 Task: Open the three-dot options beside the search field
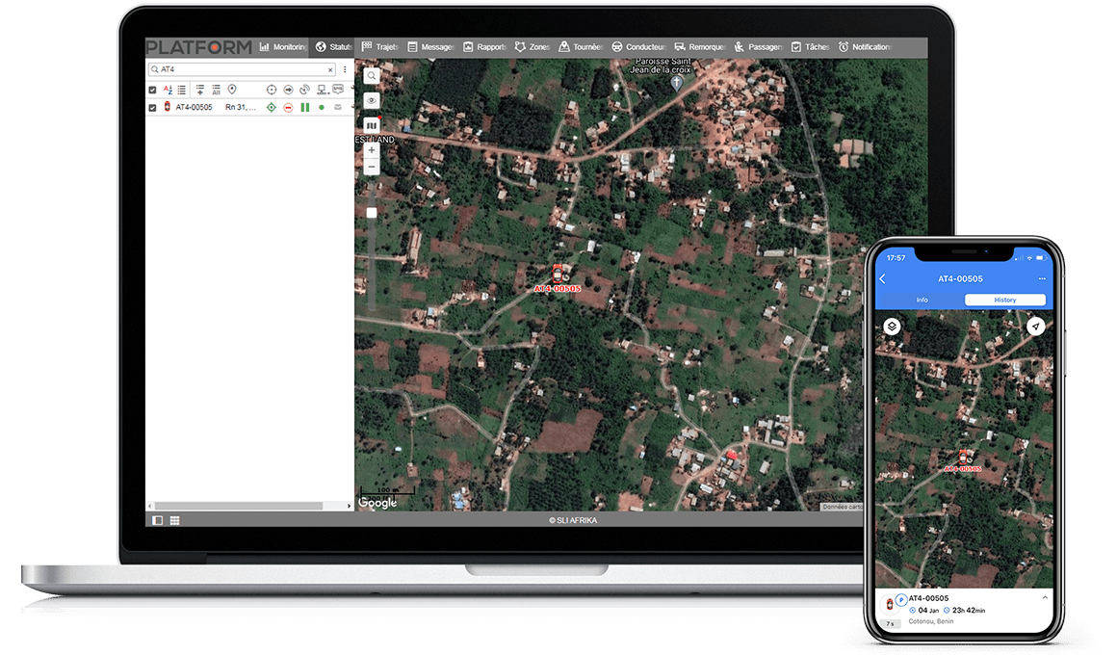coord(345,69)
